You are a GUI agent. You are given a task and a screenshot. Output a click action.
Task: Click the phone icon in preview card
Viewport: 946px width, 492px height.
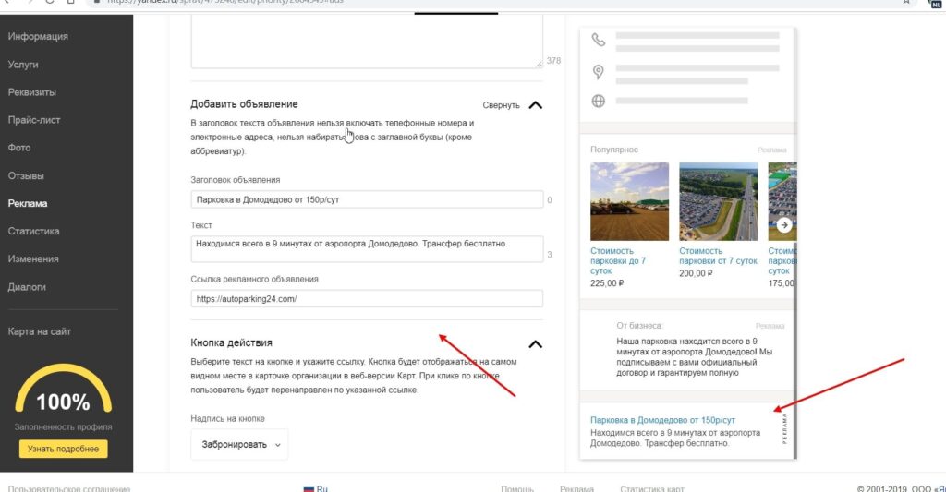tap(599, 40)
